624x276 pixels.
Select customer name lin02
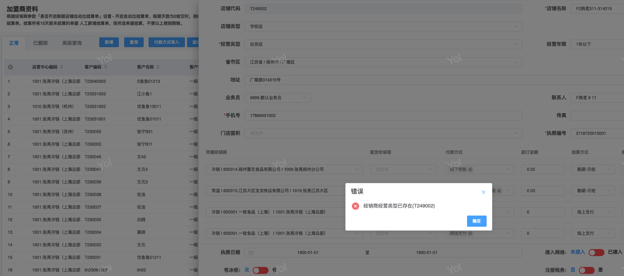click(x=142, y=270)
